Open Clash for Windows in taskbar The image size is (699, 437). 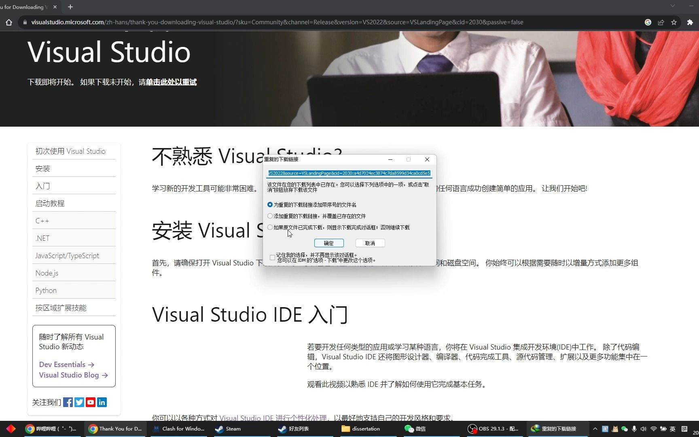(x=179, y=429)
